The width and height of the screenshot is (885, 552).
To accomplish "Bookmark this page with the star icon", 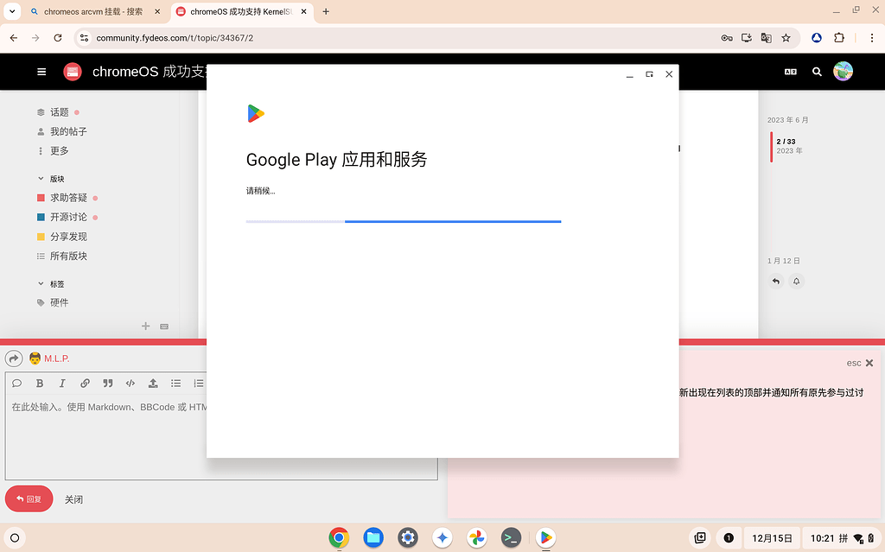I will point(786,38).
